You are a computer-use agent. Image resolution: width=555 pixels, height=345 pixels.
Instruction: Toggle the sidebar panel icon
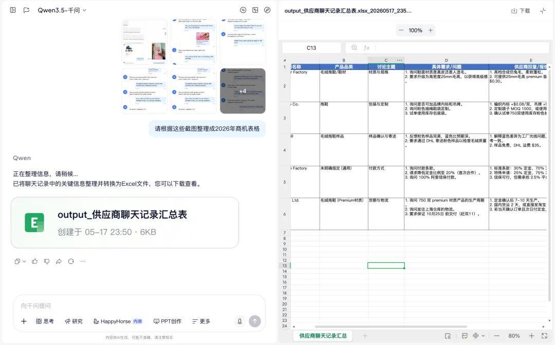point(13,10)
